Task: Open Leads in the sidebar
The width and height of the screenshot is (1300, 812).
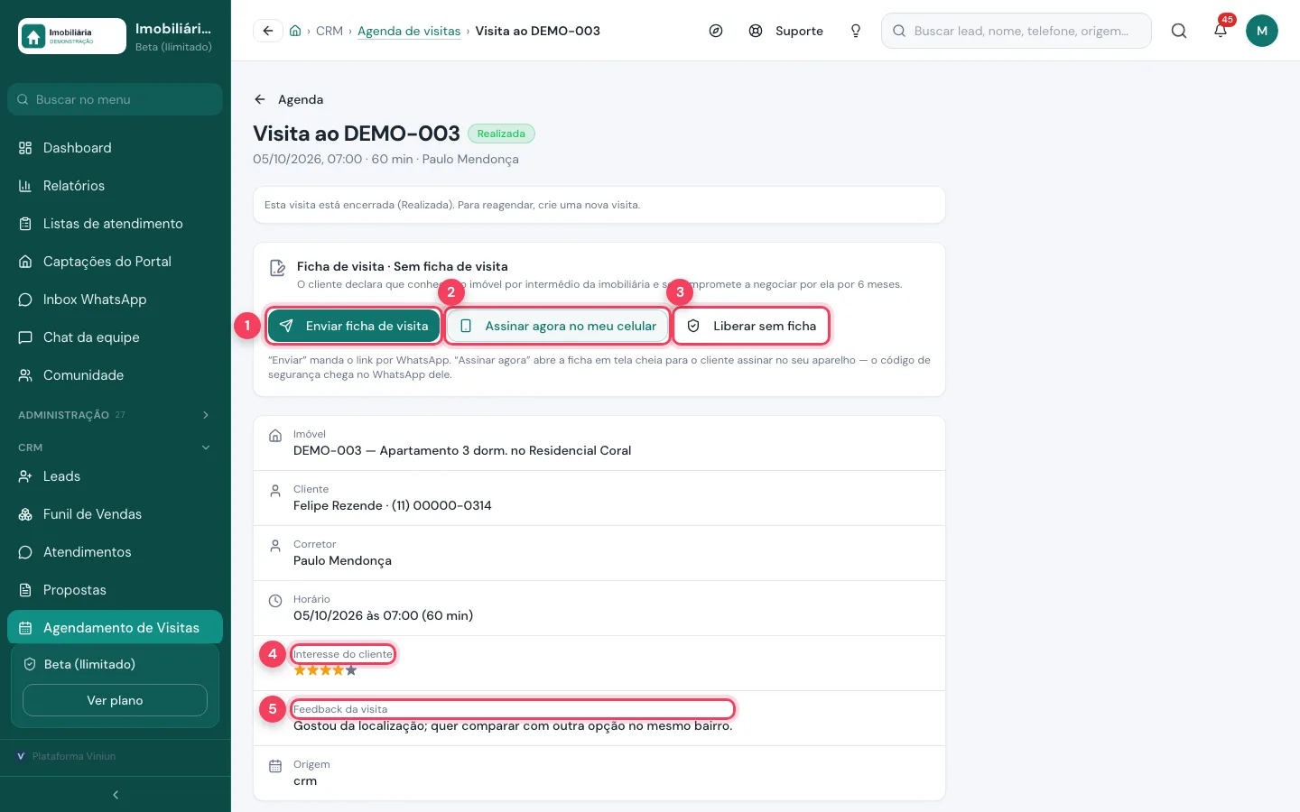Action: [x=115, y=476]
